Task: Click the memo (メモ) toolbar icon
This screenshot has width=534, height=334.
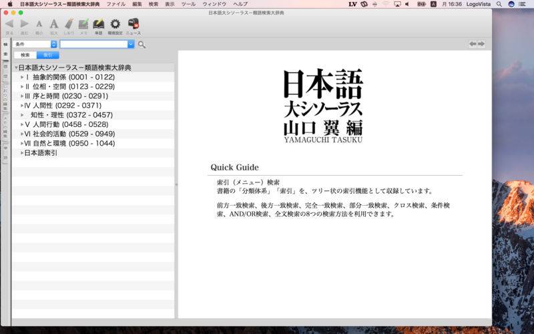Action: click(x=83, y=24)
